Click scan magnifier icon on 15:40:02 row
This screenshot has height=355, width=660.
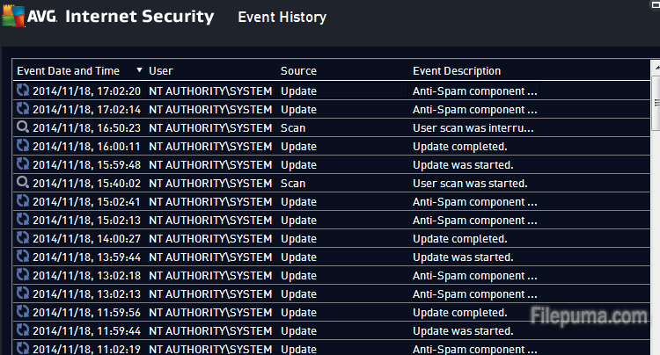coord(23,183)
